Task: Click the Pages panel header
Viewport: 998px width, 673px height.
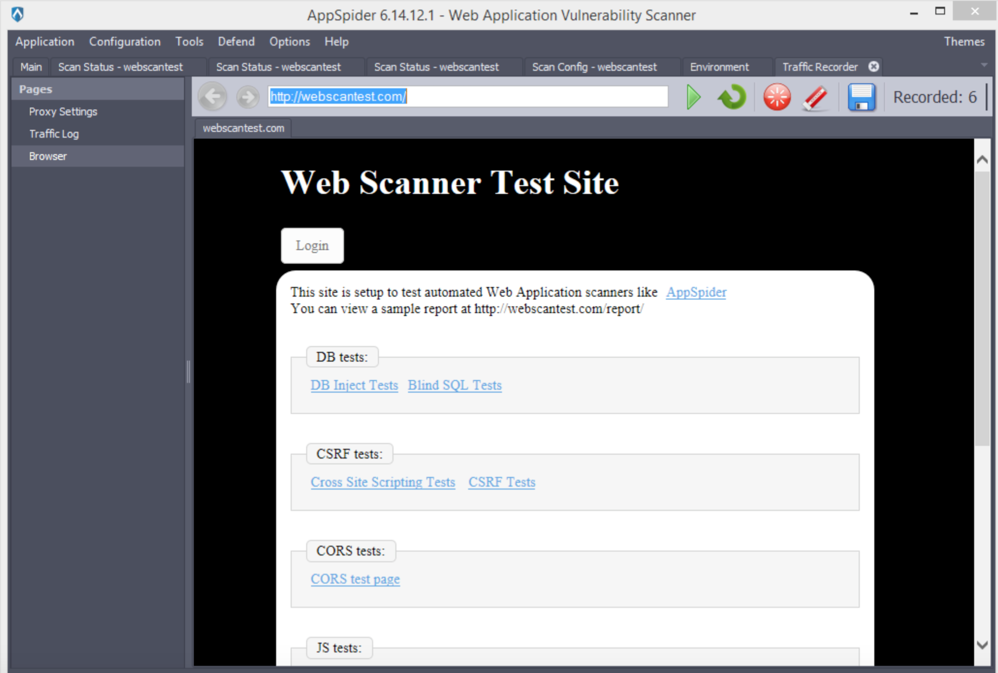Action: (x=98, y=89)
